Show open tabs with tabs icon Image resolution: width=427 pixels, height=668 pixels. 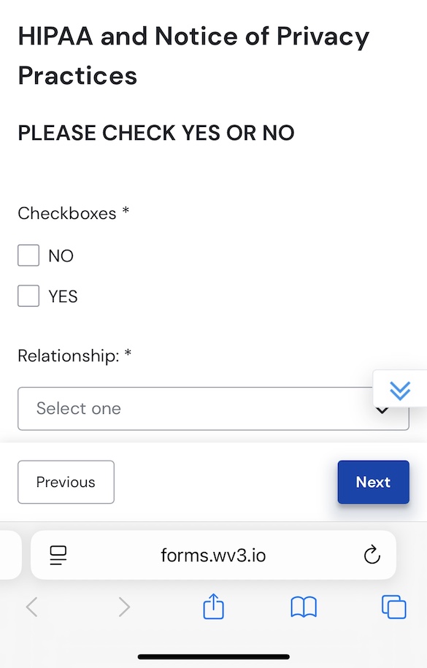pyautogui.click(x=393, y=607)
